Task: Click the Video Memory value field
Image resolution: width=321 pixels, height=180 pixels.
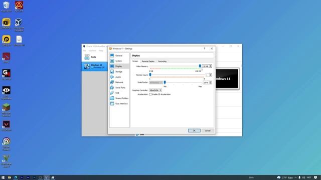Action: point(206,66)
